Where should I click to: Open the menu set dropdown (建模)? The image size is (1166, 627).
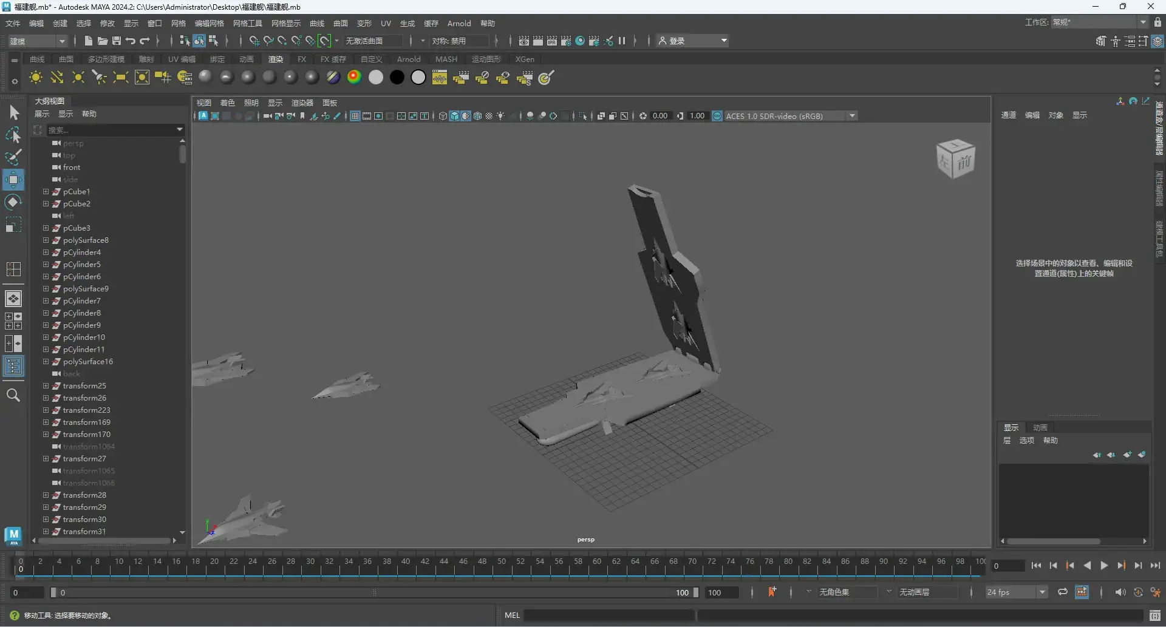38,41
